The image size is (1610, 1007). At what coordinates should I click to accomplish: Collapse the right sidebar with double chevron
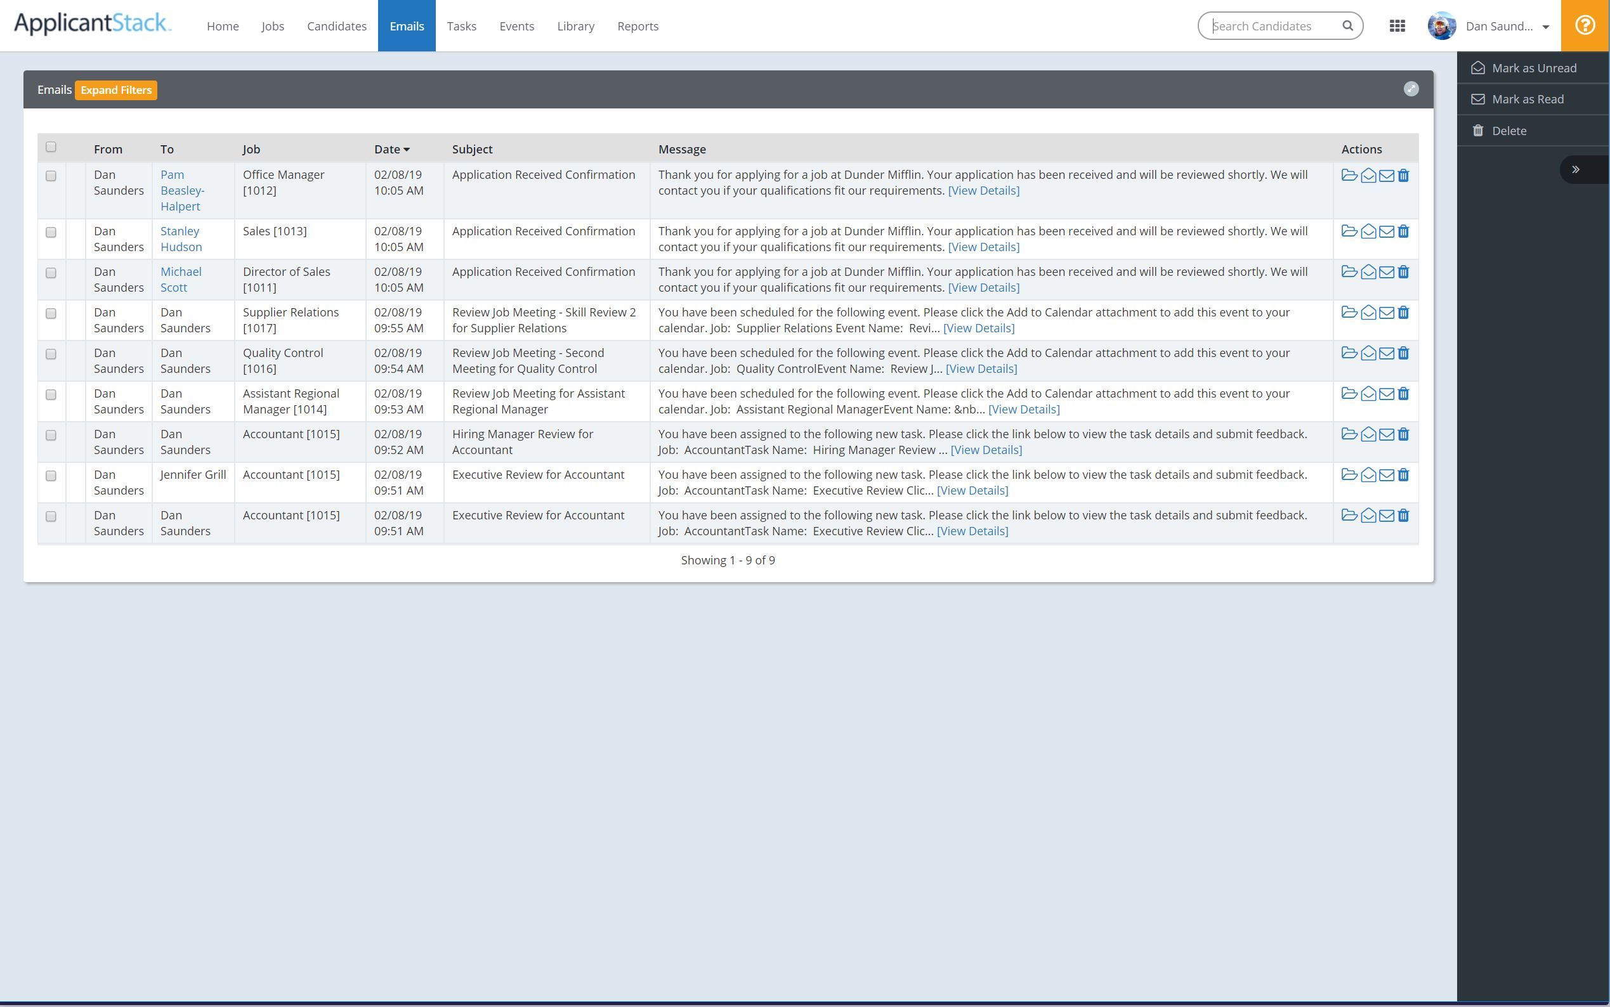tap(1575, 170)
